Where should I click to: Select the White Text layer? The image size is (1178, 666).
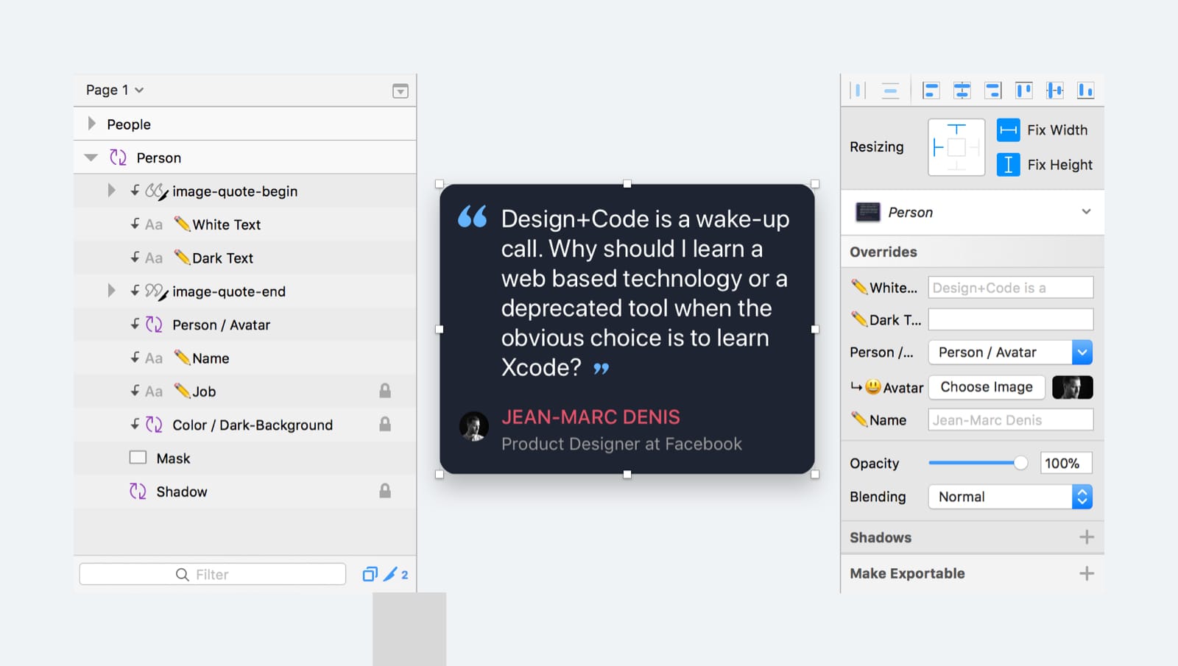(244, 224)
